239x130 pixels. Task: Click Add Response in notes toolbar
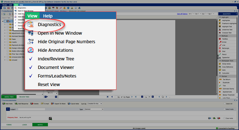click(22, 104)
